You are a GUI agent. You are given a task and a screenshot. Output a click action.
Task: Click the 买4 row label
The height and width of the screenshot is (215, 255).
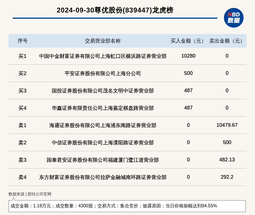click(22, 108)
